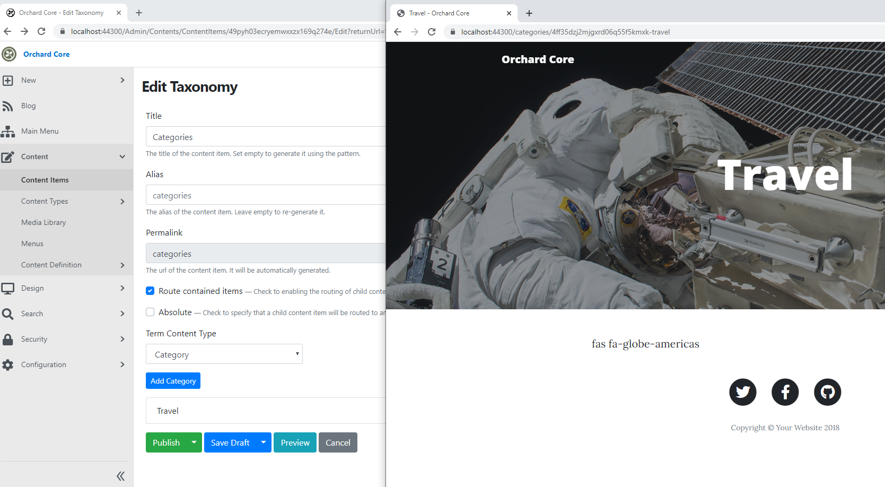Enable the Absolute checkbox
Image resolution: width=885 pixels, height=487 pixels.
click(150, 312)
